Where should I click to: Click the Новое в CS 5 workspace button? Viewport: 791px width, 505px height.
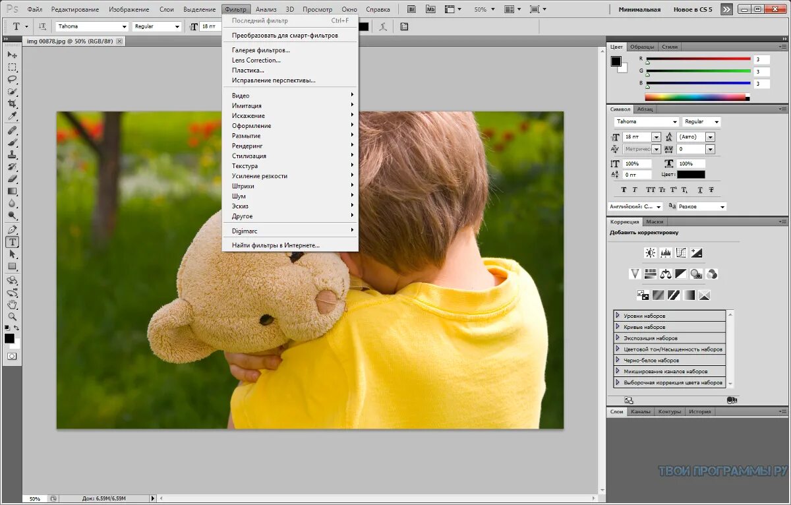[x=692, y=9]
